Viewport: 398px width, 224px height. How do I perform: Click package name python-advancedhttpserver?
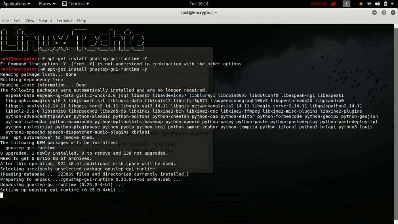[38, 117]
